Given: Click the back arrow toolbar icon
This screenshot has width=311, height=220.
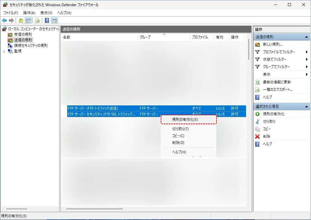Looking at the screenshot, I should click(4, 21).
